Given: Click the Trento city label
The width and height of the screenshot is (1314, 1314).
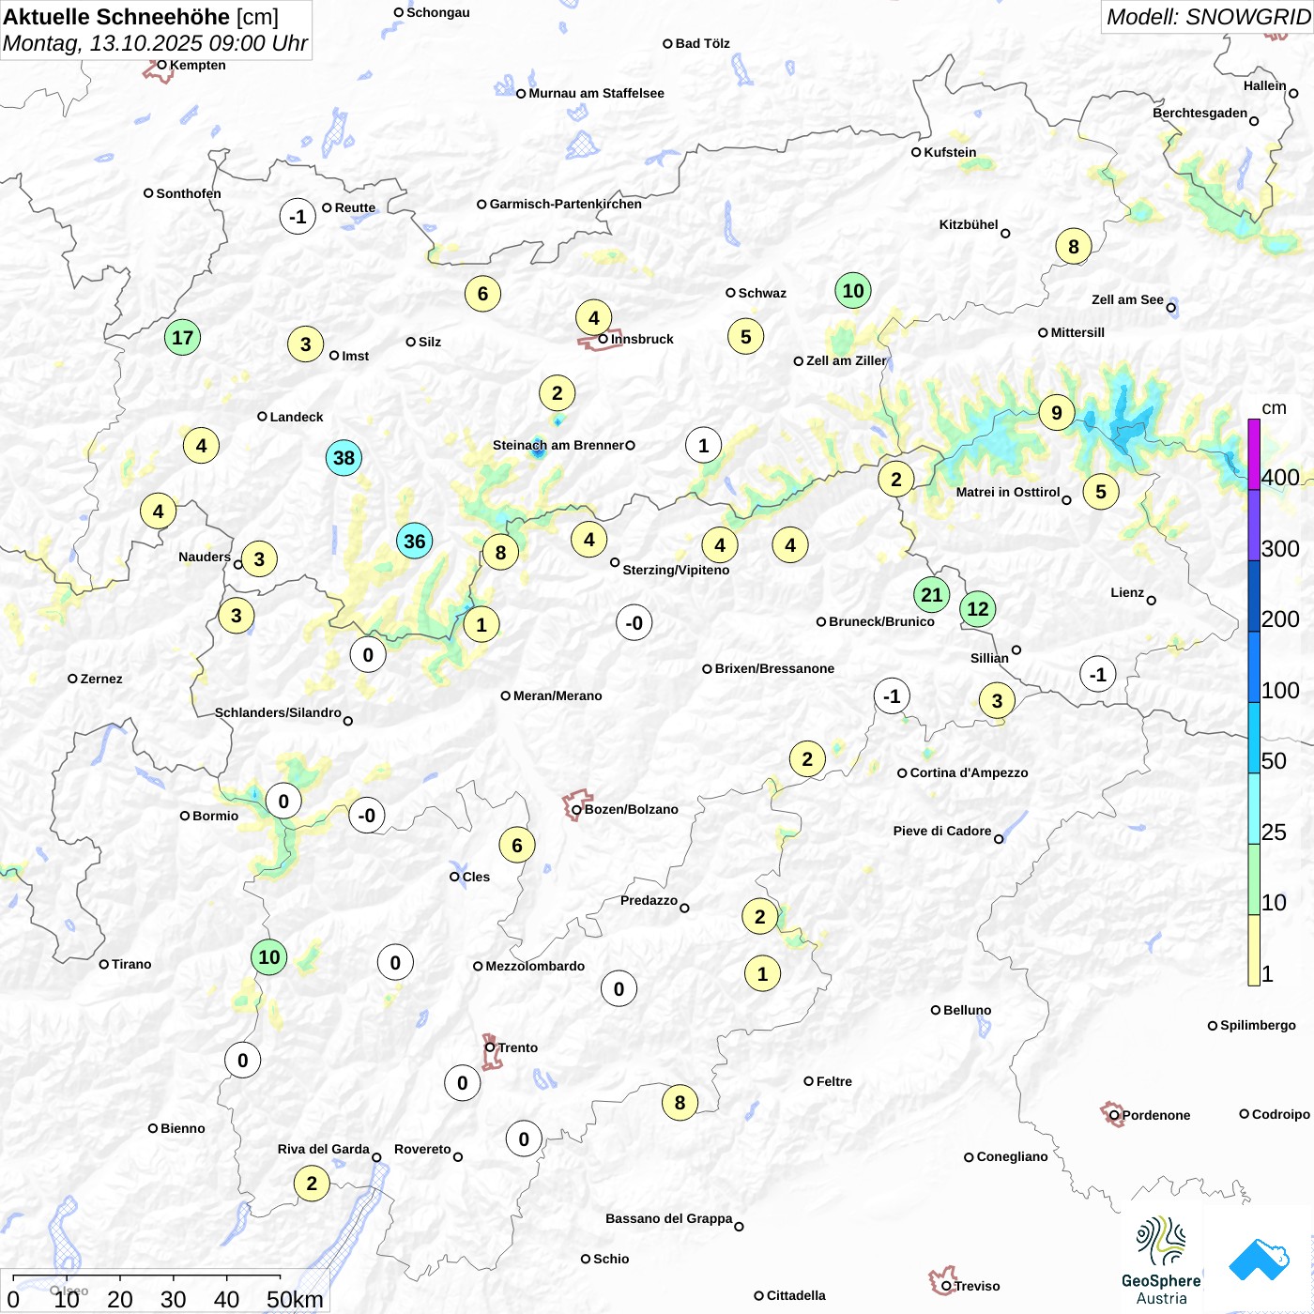Looking at the screenshot, I should (518, 1047).
